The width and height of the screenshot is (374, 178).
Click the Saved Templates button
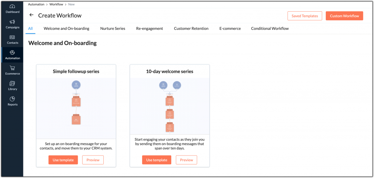pyautogui.click(x=304, y=16)
